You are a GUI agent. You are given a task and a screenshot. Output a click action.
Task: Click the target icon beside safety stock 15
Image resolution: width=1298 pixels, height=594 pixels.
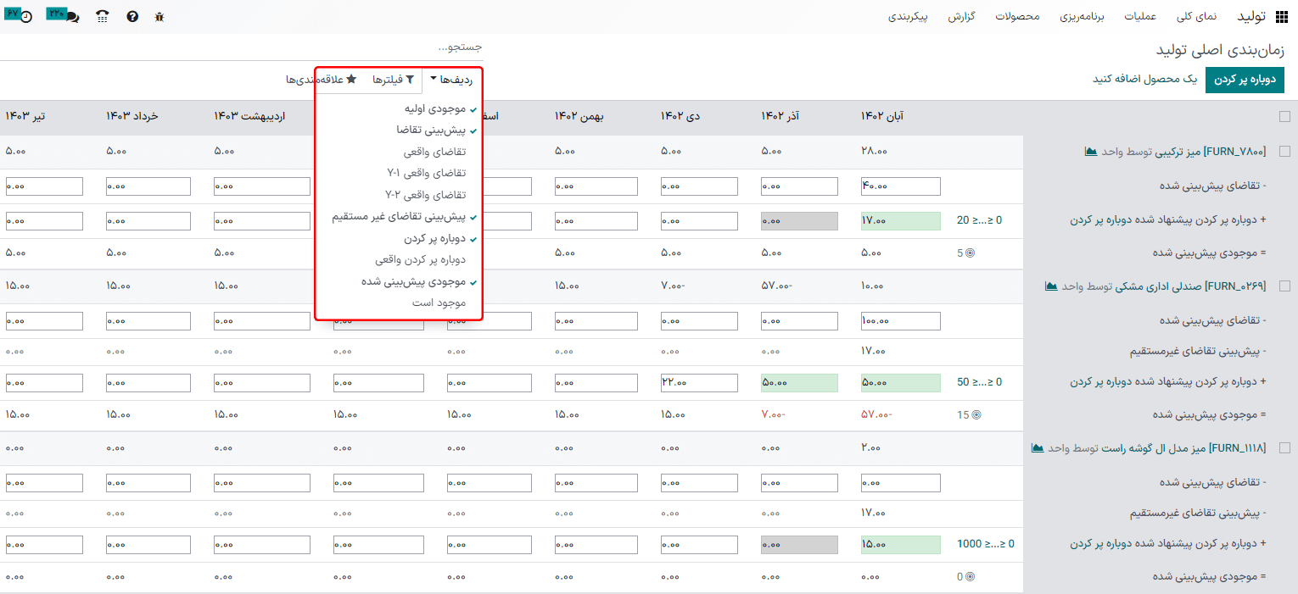pyautogui.click(x=976, y=415)
